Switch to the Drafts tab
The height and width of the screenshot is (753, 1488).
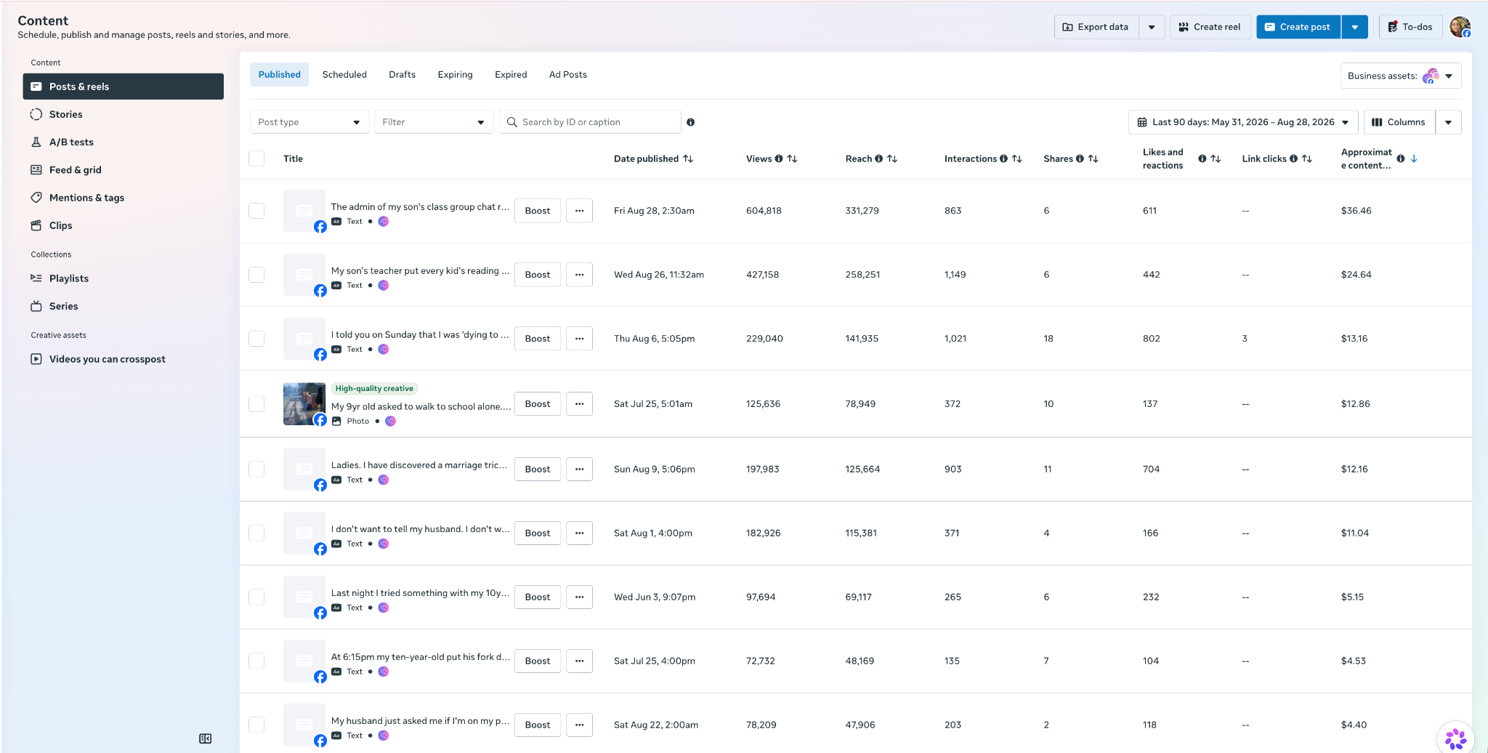click(403, 75)
